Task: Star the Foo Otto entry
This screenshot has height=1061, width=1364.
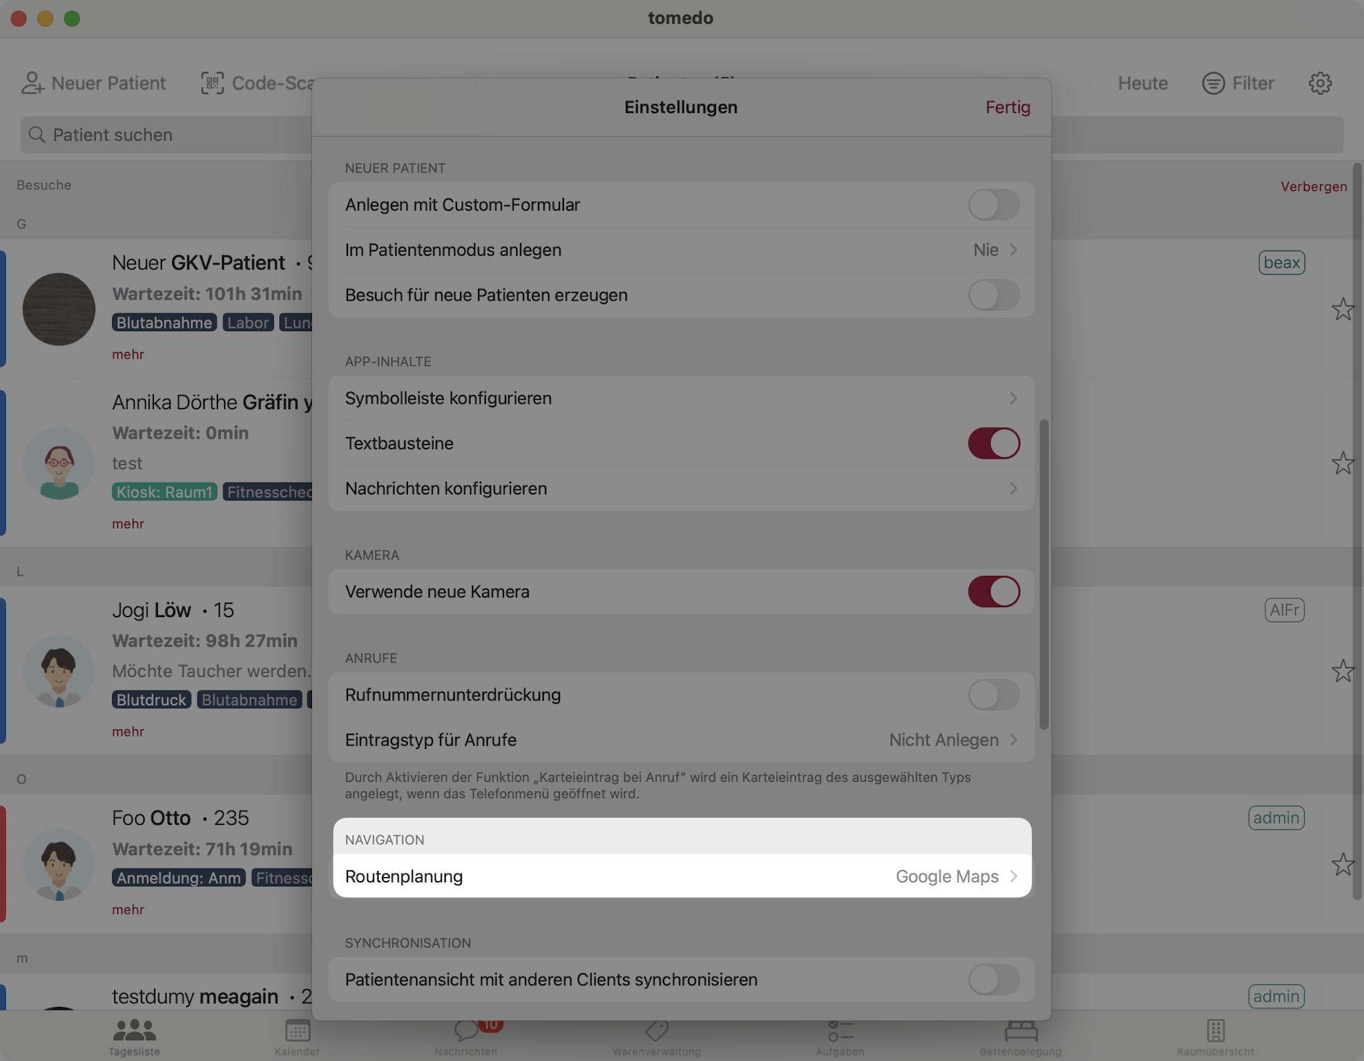Action: pyautogui.click(x=1343, y=864)
